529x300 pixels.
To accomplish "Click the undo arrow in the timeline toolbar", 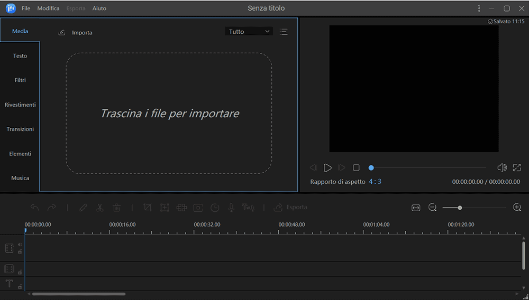I will (35, 208).
